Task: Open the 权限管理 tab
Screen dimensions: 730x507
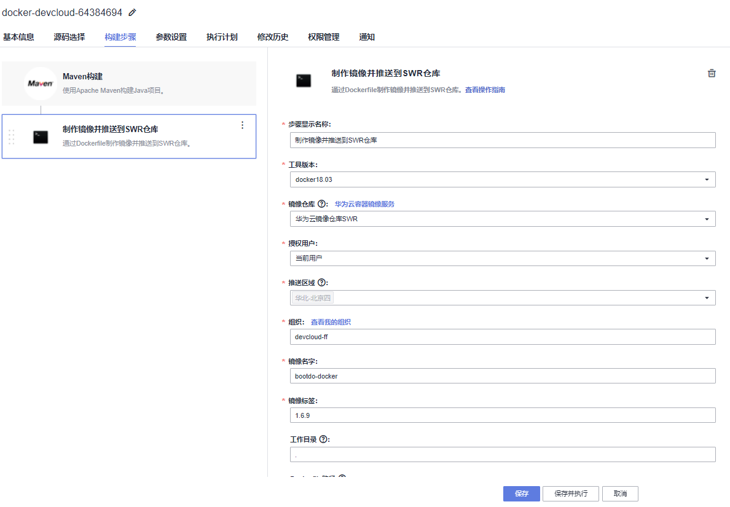Action: (x=324, y=37)
